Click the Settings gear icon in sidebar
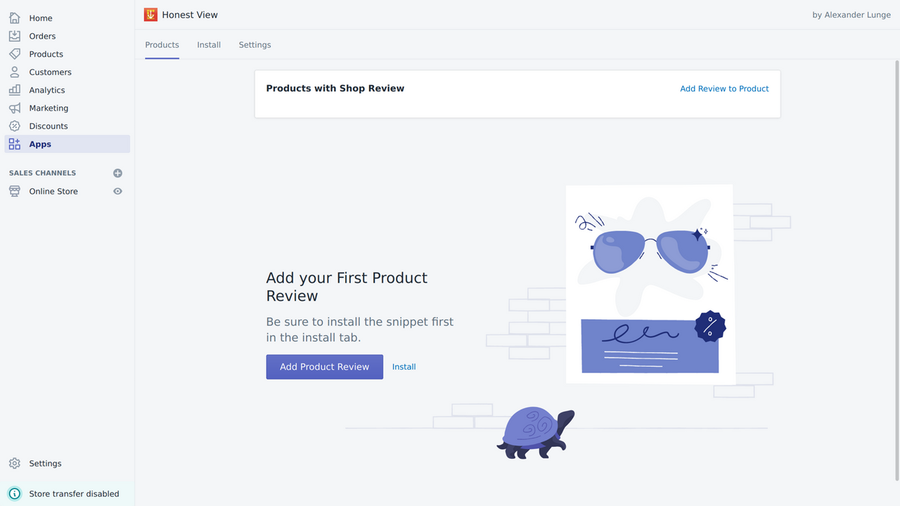 pyautogui.click(x=15, y=464)
